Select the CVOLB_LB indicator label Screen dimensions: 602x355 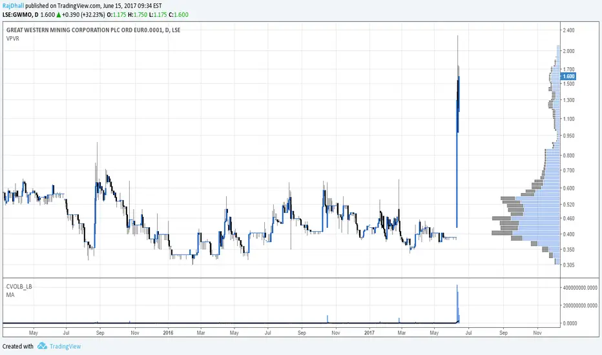coord(19,287)
